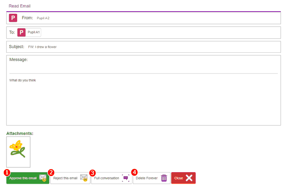The image size is (285, 188).
Task: Click the Pupil A1 recipient chip
Action: [x=33, y=33]
